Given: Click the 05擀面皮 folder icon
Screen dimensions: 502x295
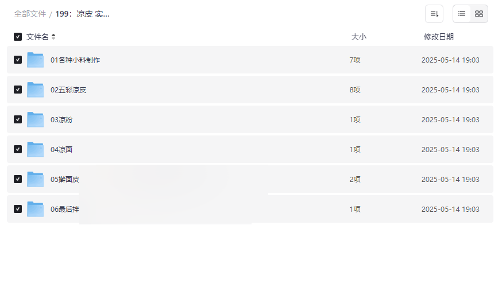Looking at the screenshot, I should (x=36, y=179).
